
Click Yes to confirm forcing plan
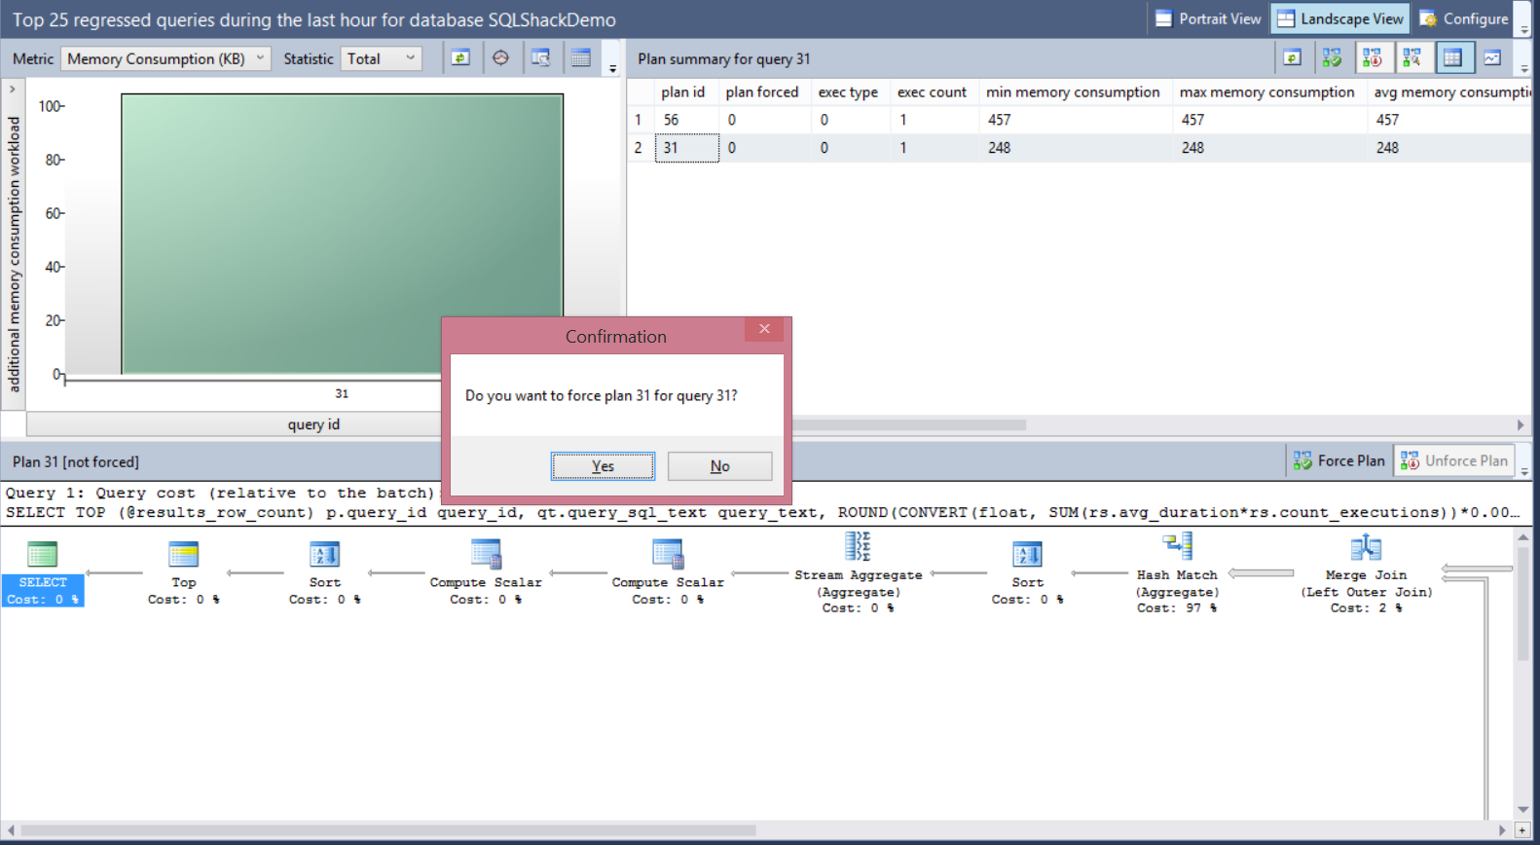pos(603,466)
